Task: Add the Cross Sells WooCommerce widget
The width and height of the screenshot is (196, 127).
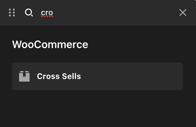Action: (97, 76)
